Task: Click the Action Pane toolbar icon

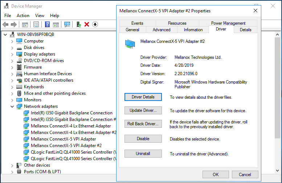Action: [x=56, y=24]
